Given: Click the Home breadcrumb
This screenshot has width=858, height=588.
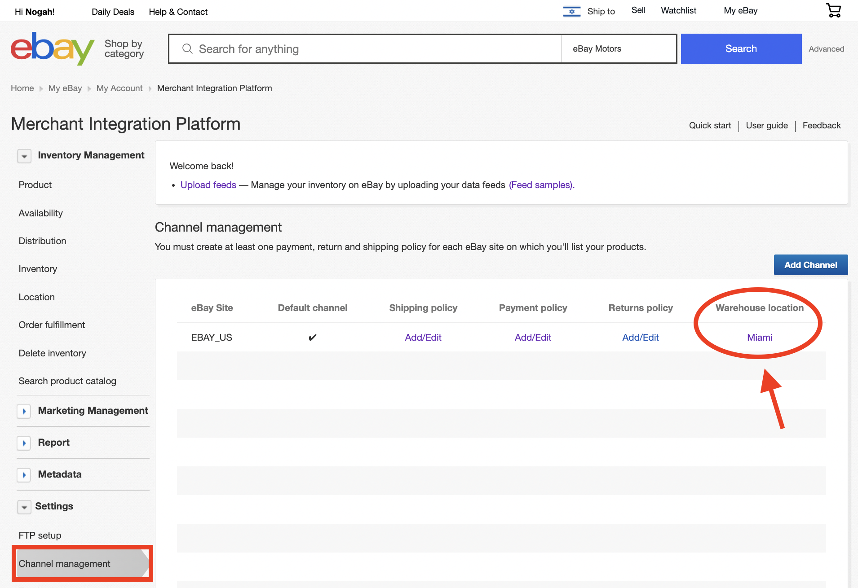Looking at the screenshot, I should click(22, 88).
